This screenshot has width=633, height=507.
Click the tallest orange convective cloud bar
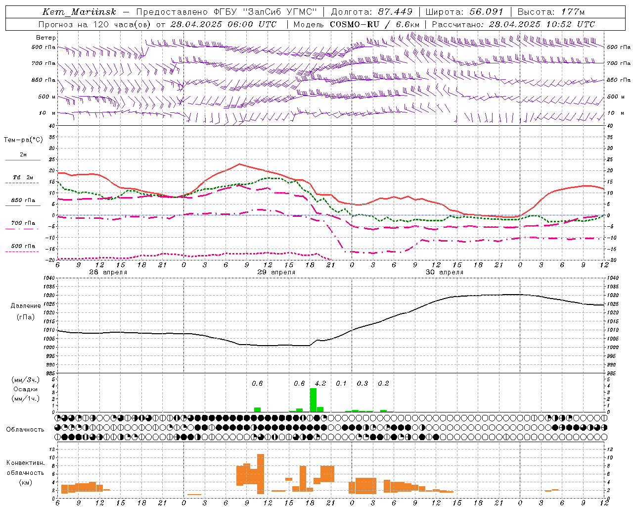(x=261, y=474)
